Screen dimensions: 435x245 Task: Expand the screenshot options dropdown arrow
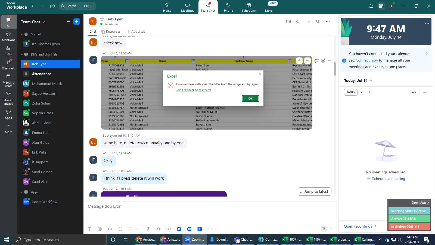pos(137,229)
